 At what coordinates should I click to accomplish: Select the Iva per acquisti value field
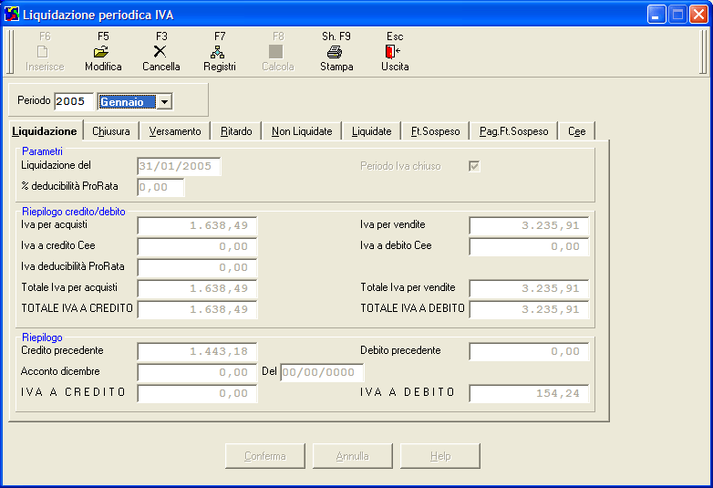coord(197,225)
